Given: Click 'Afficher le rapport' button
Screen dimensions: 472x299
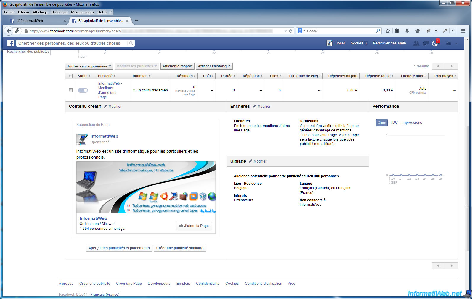Looking at the screenshot, I should click(177, 66).
